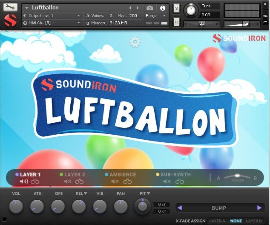This screenshot has width=270, height=225.
Task: Mute the instrument with the M button
Action: (176, 22)
